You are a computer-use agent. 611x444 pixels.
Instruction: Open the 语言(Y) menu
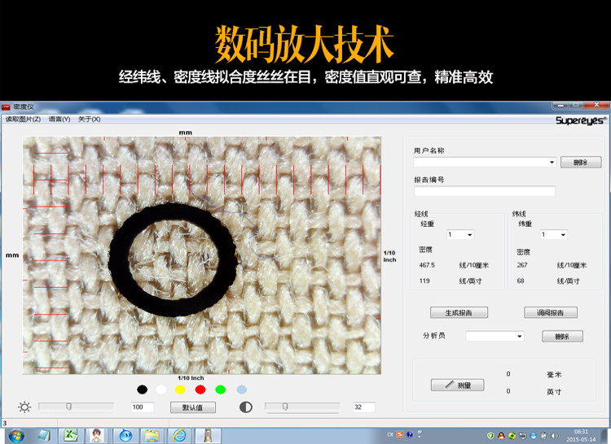point(59,119)
